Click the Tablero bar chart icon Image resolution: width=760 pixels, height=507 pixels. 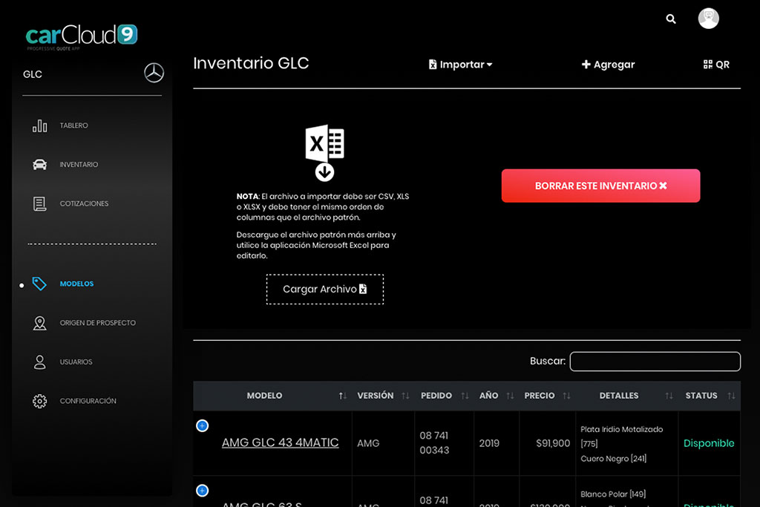pyautogui.click(x=40, y=126)
